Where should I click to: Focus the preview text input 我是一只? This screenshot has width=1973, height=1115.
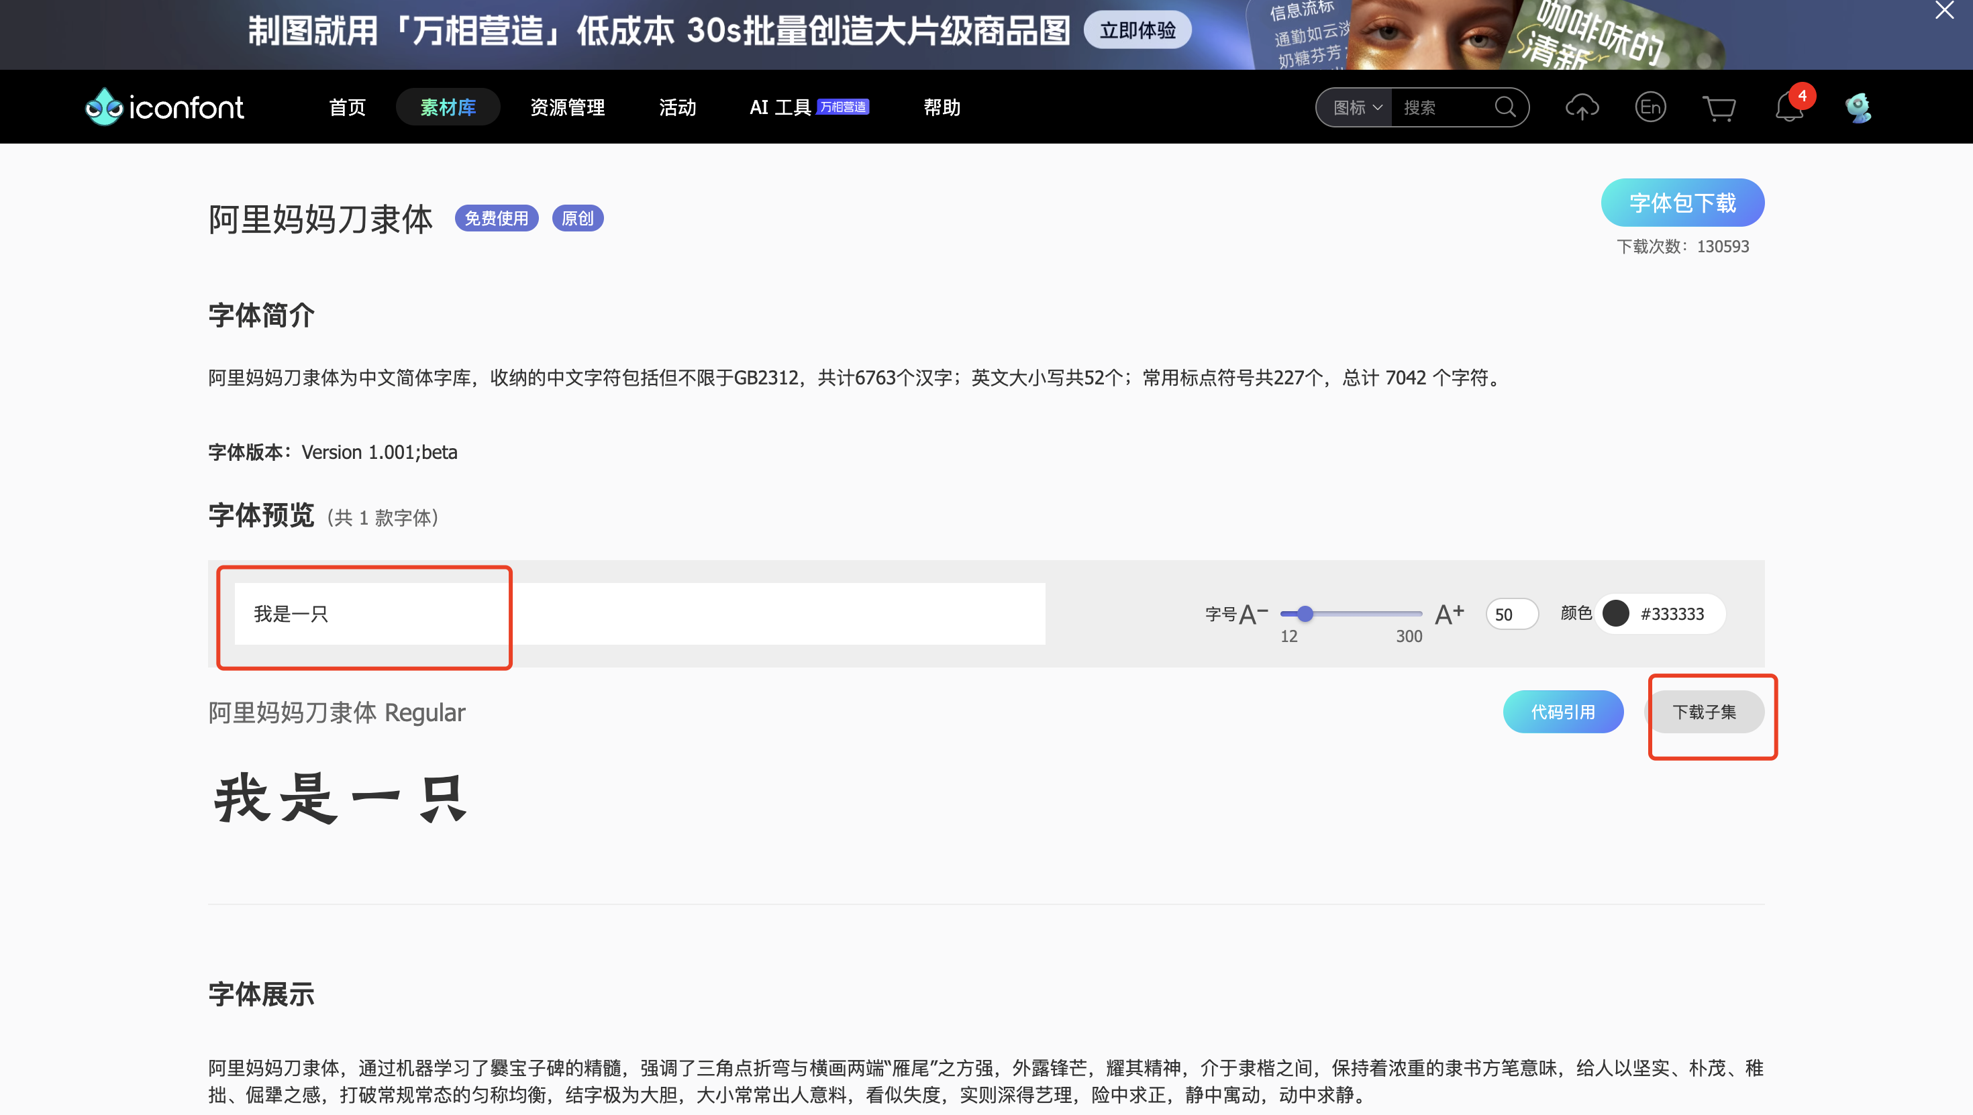(x=640, y=614)
